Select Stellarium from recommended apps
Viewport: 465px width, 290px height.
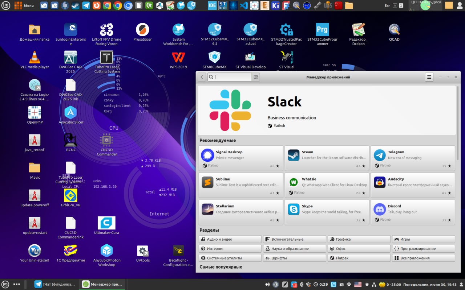click(x=241, y=212)
